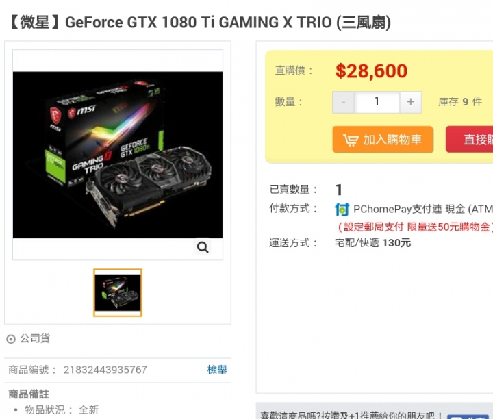Click the quantity input field showing 1
The width and height of the screenshot is (493, 419).
pyautogui.click(x=377, y=102)
